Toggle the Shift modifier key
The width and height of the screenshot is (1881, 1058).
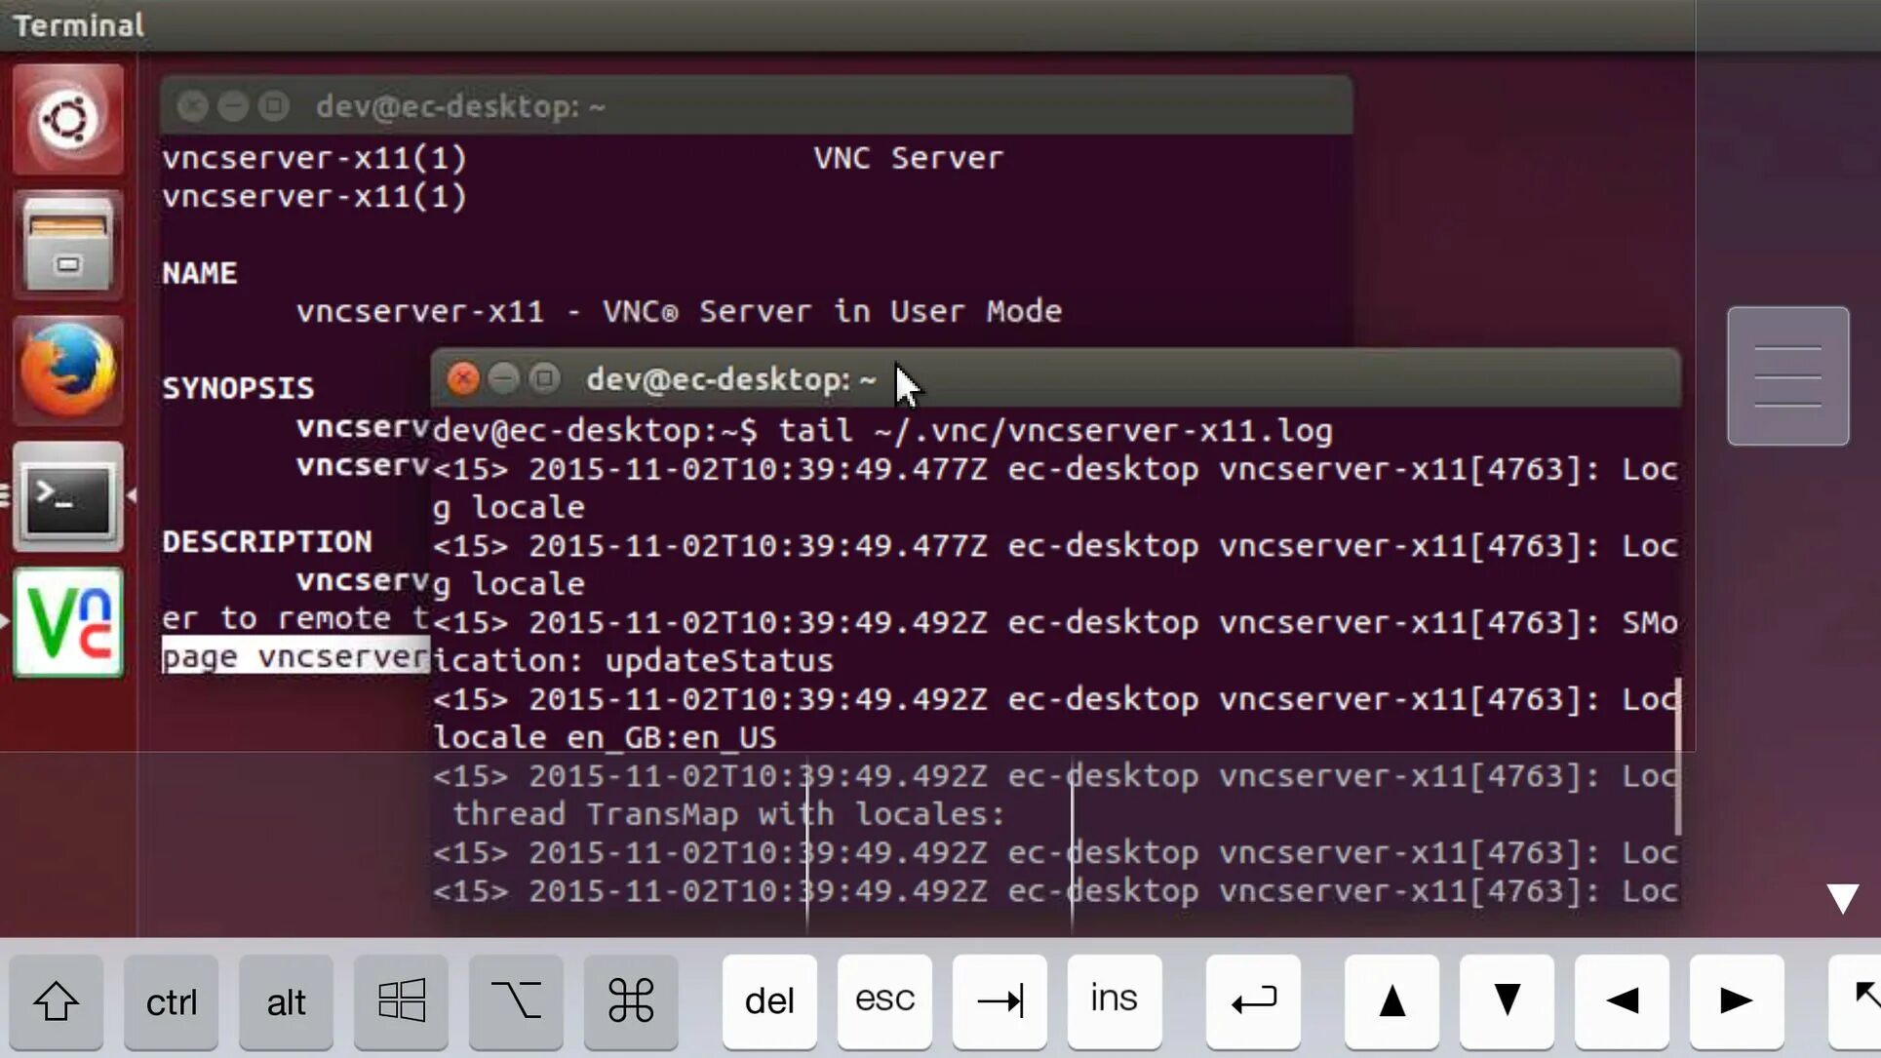tap(56, 1001)
